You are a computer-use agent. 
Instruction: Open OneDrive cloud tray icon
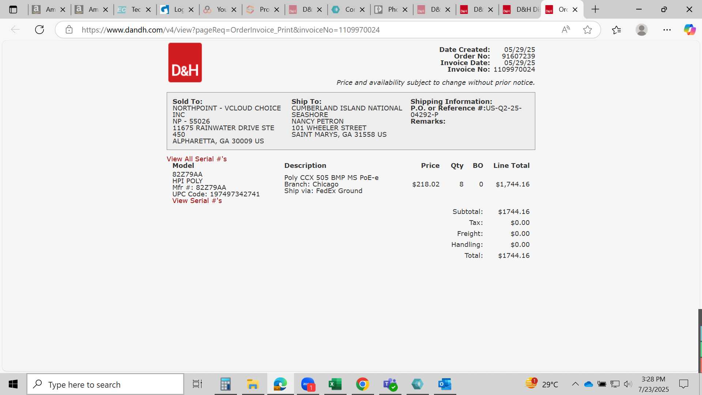coord(589,384)
